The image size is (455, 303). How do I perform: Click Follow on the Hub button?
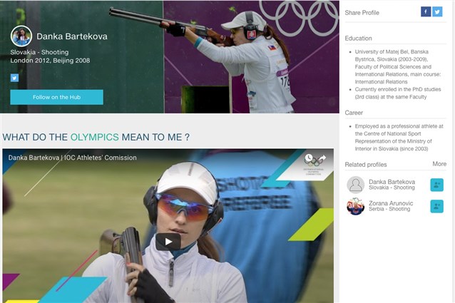click(x=56, y=97)
